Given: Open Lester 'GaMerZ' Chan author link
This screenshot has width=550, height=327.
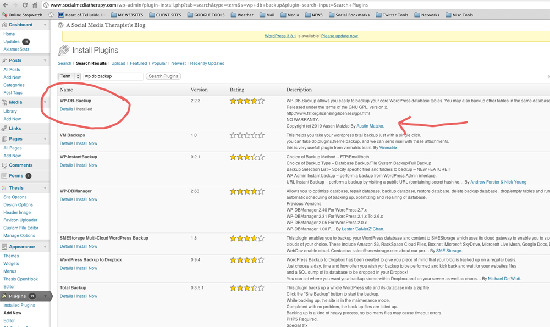Looking at the screenshot, I should point(362,229).
